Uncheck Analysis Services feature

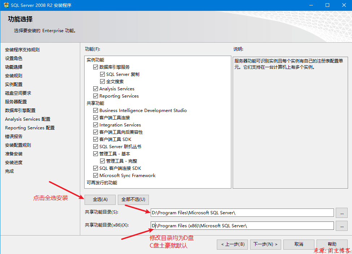(96, 89)
